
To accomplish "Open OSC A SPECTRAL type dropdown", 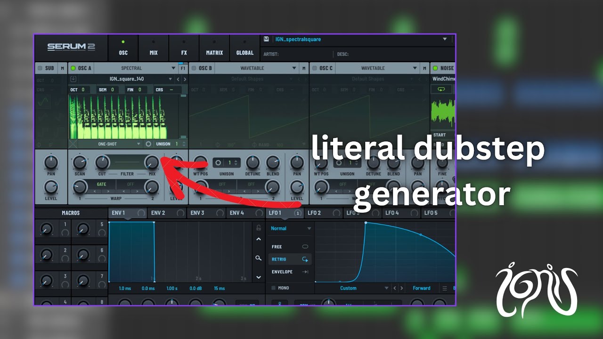I will pyautogui.click(x=136, y=68).
